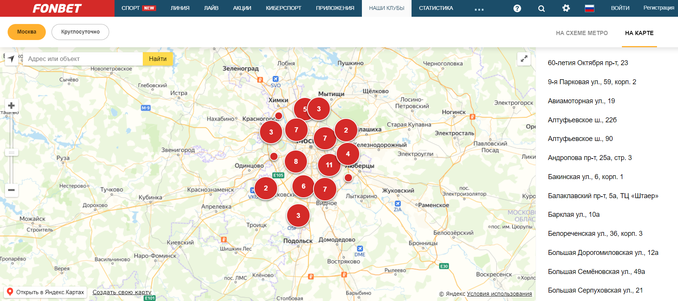The width and height of the screenshot is (678, 301).
Task: Click the single red marker near Люберцы
Action: tap(348, 178)
